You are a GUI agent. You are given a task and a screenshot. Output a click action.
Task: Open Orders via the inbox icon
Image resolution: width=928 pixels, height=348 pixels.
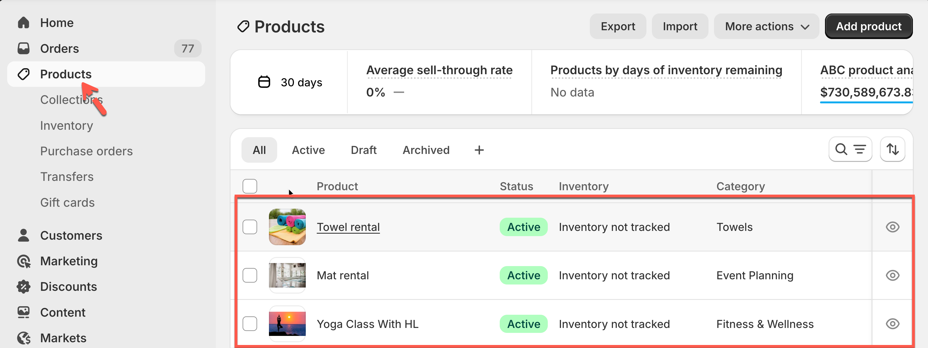click(23, 48)
